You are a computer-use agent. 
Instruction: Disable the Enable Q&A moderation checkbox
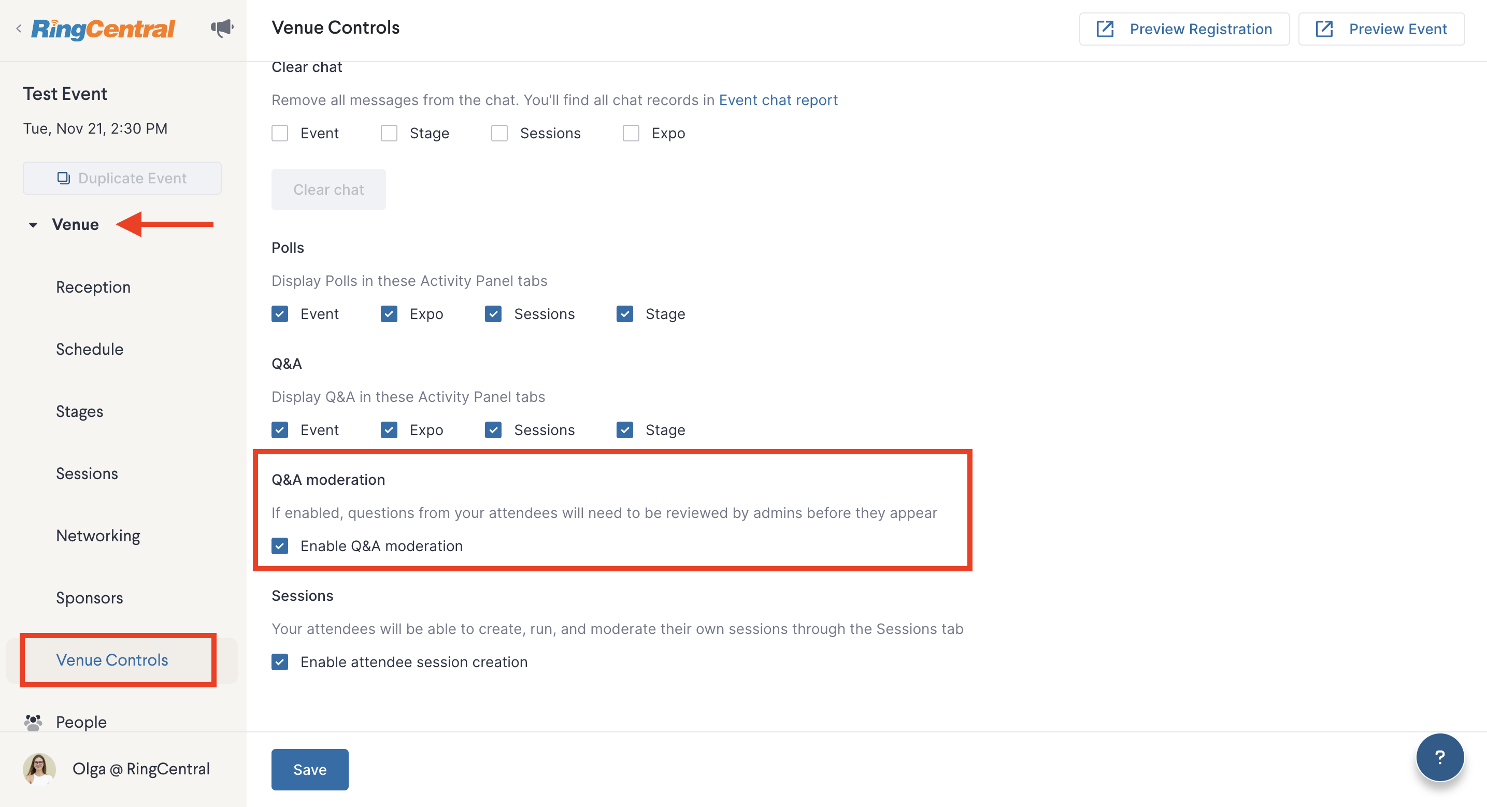[280, 546]
